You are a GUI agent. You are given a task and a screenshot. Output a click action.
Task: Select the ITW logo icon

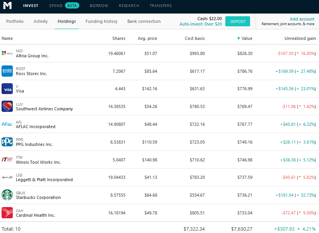[x=7, y=159]
